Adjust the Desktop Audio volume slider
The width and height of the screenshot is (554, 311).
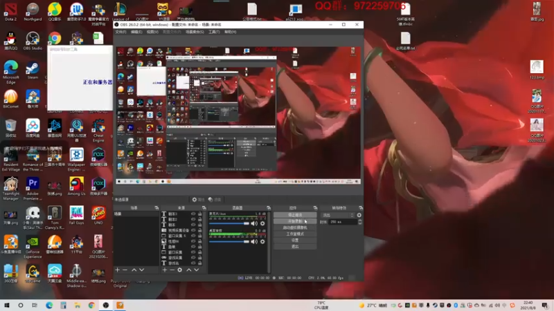(229, 241)
